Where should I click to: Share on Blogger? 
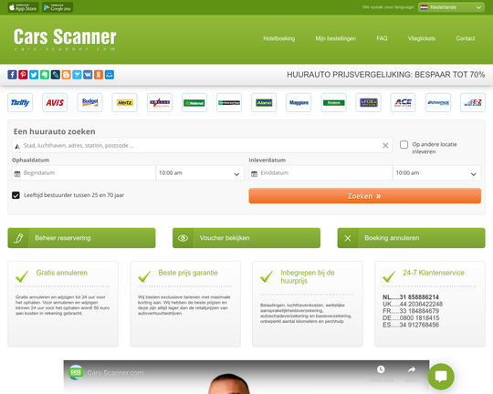[x=66, y=75]
